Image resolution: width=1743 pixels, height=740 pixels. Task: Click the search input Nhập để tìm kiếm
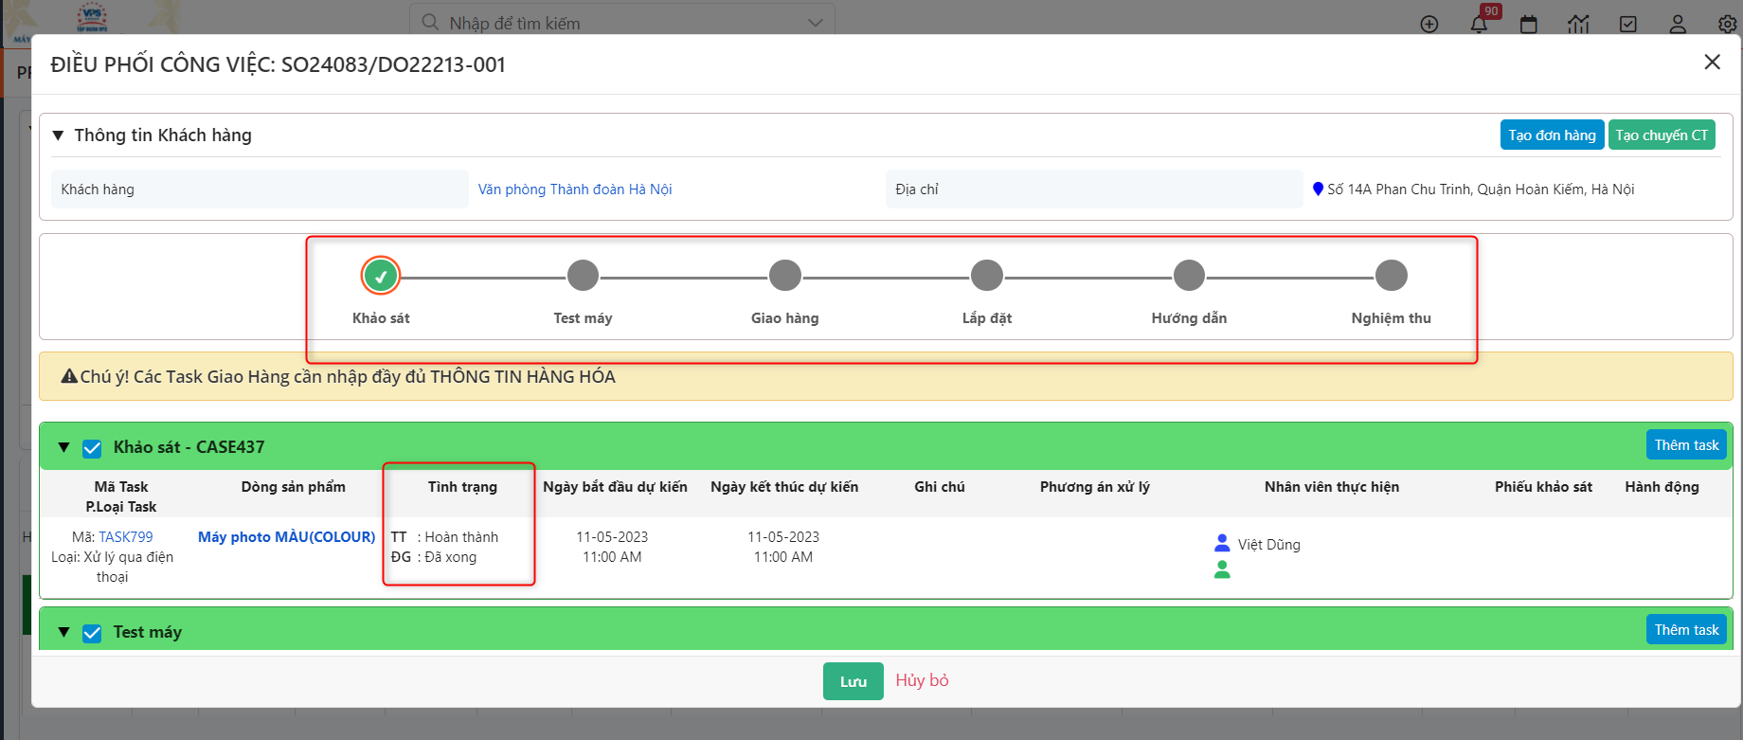(623, 22)
